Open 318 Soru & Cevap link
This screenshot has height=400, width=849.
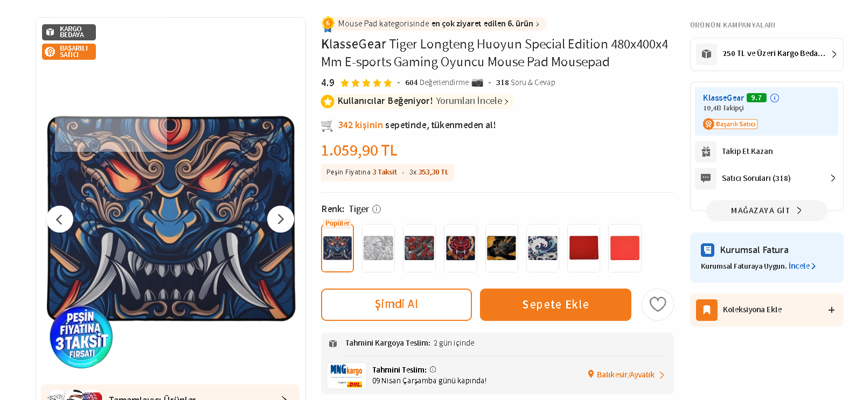pos(525,82)
